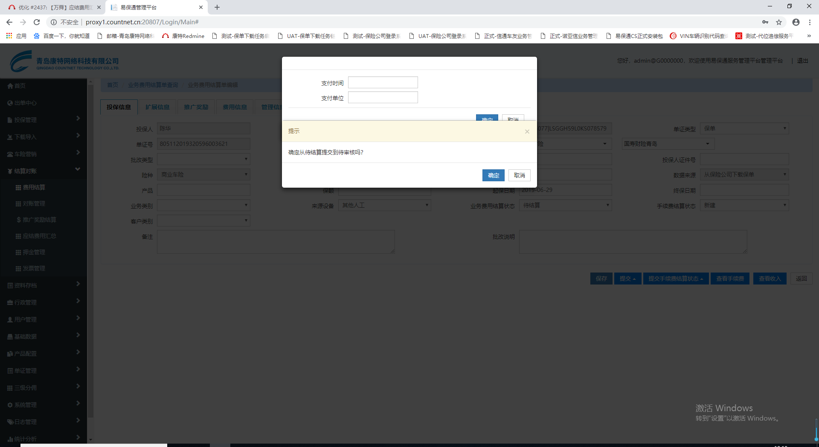Open the Chrome profile avatar icon
The width and height of the screenshot is (819, 447).
pos(796,22)
